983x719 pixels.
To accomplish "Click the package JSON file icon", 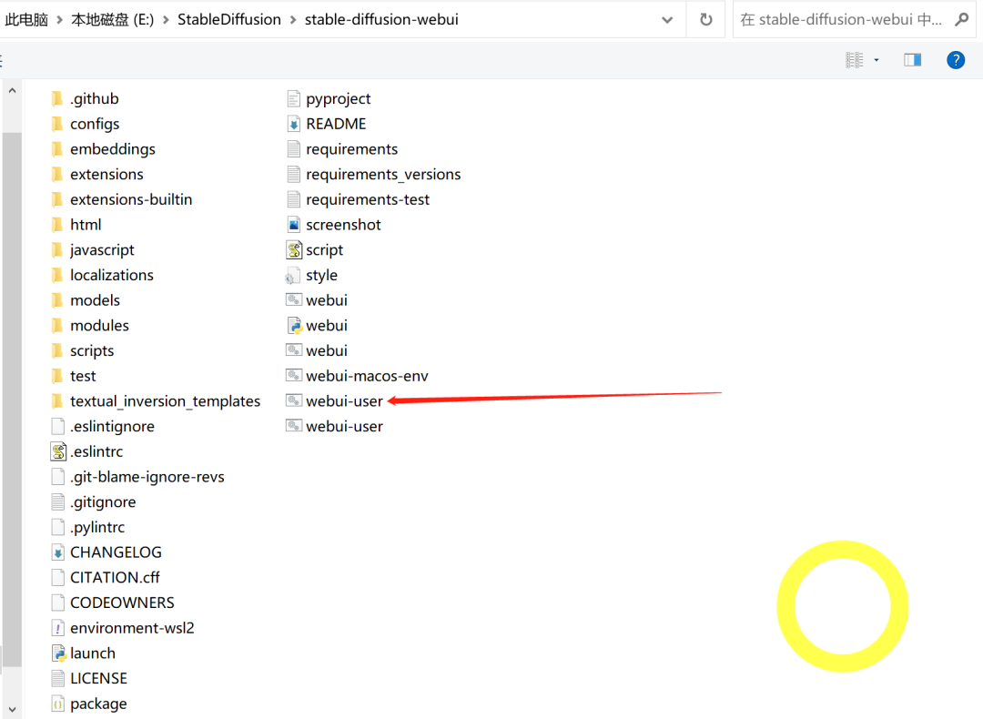I will tap(57, 704).
